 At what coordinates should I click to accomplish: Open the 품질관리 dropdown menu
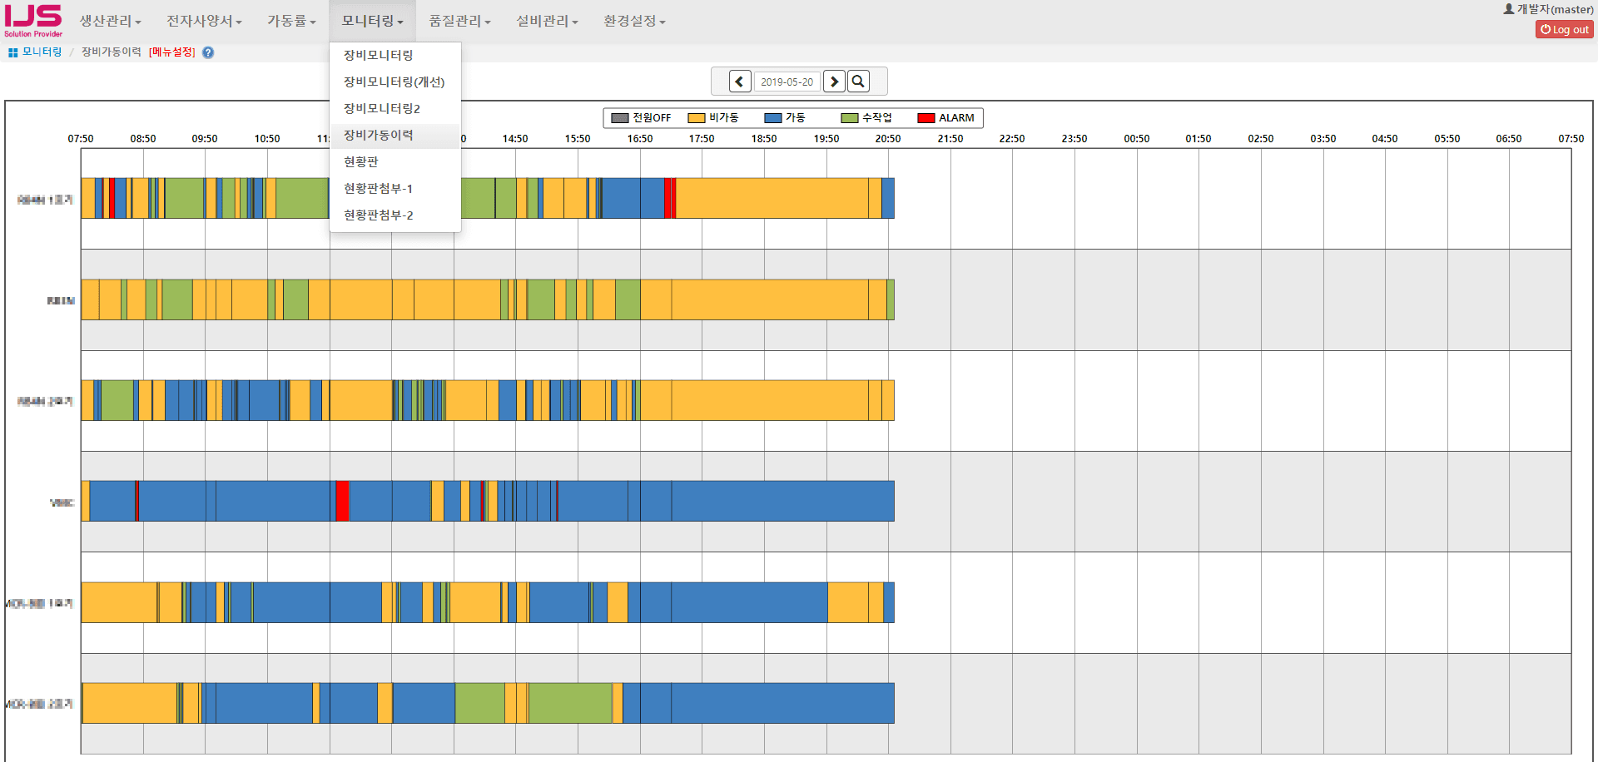pyautogui.click(x=459, y=21)
